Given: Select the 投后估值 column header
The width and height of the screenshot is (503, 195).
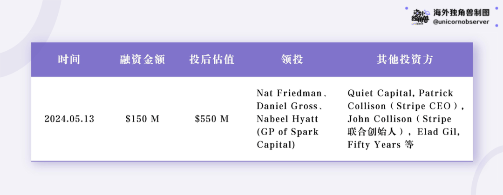Looking at the screenshot, I should 212,60.
